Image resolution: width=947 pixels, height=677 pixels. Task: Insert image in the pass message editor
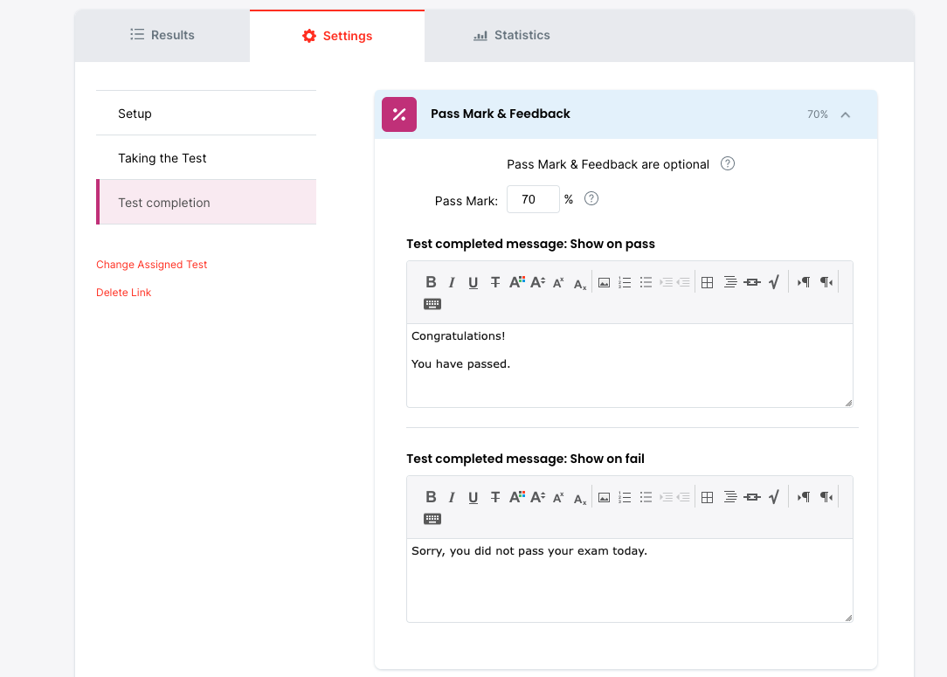604,282
